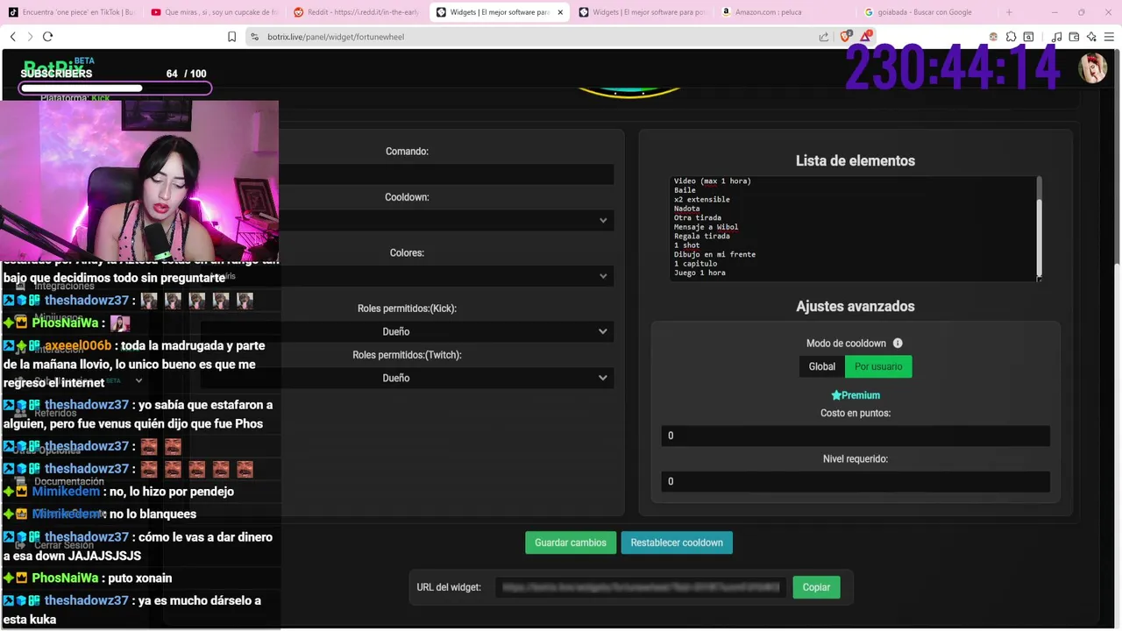Image resolution: width=1122 pixels, height=631 pixels.
Task: Open the Brave playlist music icon
Action: click(1057, 37)
